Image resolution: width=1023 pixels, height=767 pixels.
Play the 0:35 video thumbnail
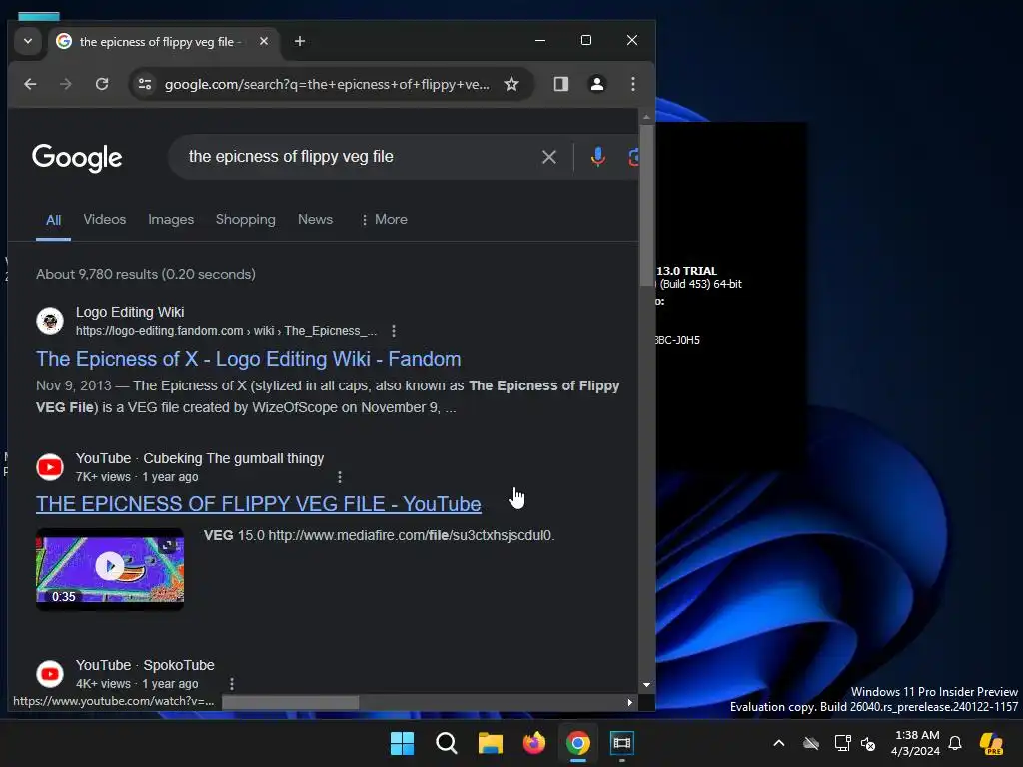tap(110, 568)
